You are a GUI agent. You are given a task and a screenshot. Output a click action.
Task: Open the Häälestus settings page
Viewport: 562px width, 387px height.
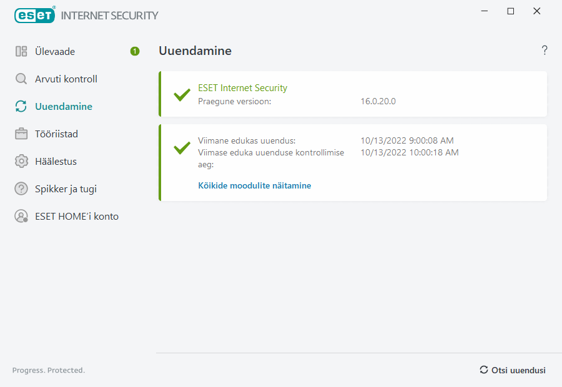56,161
